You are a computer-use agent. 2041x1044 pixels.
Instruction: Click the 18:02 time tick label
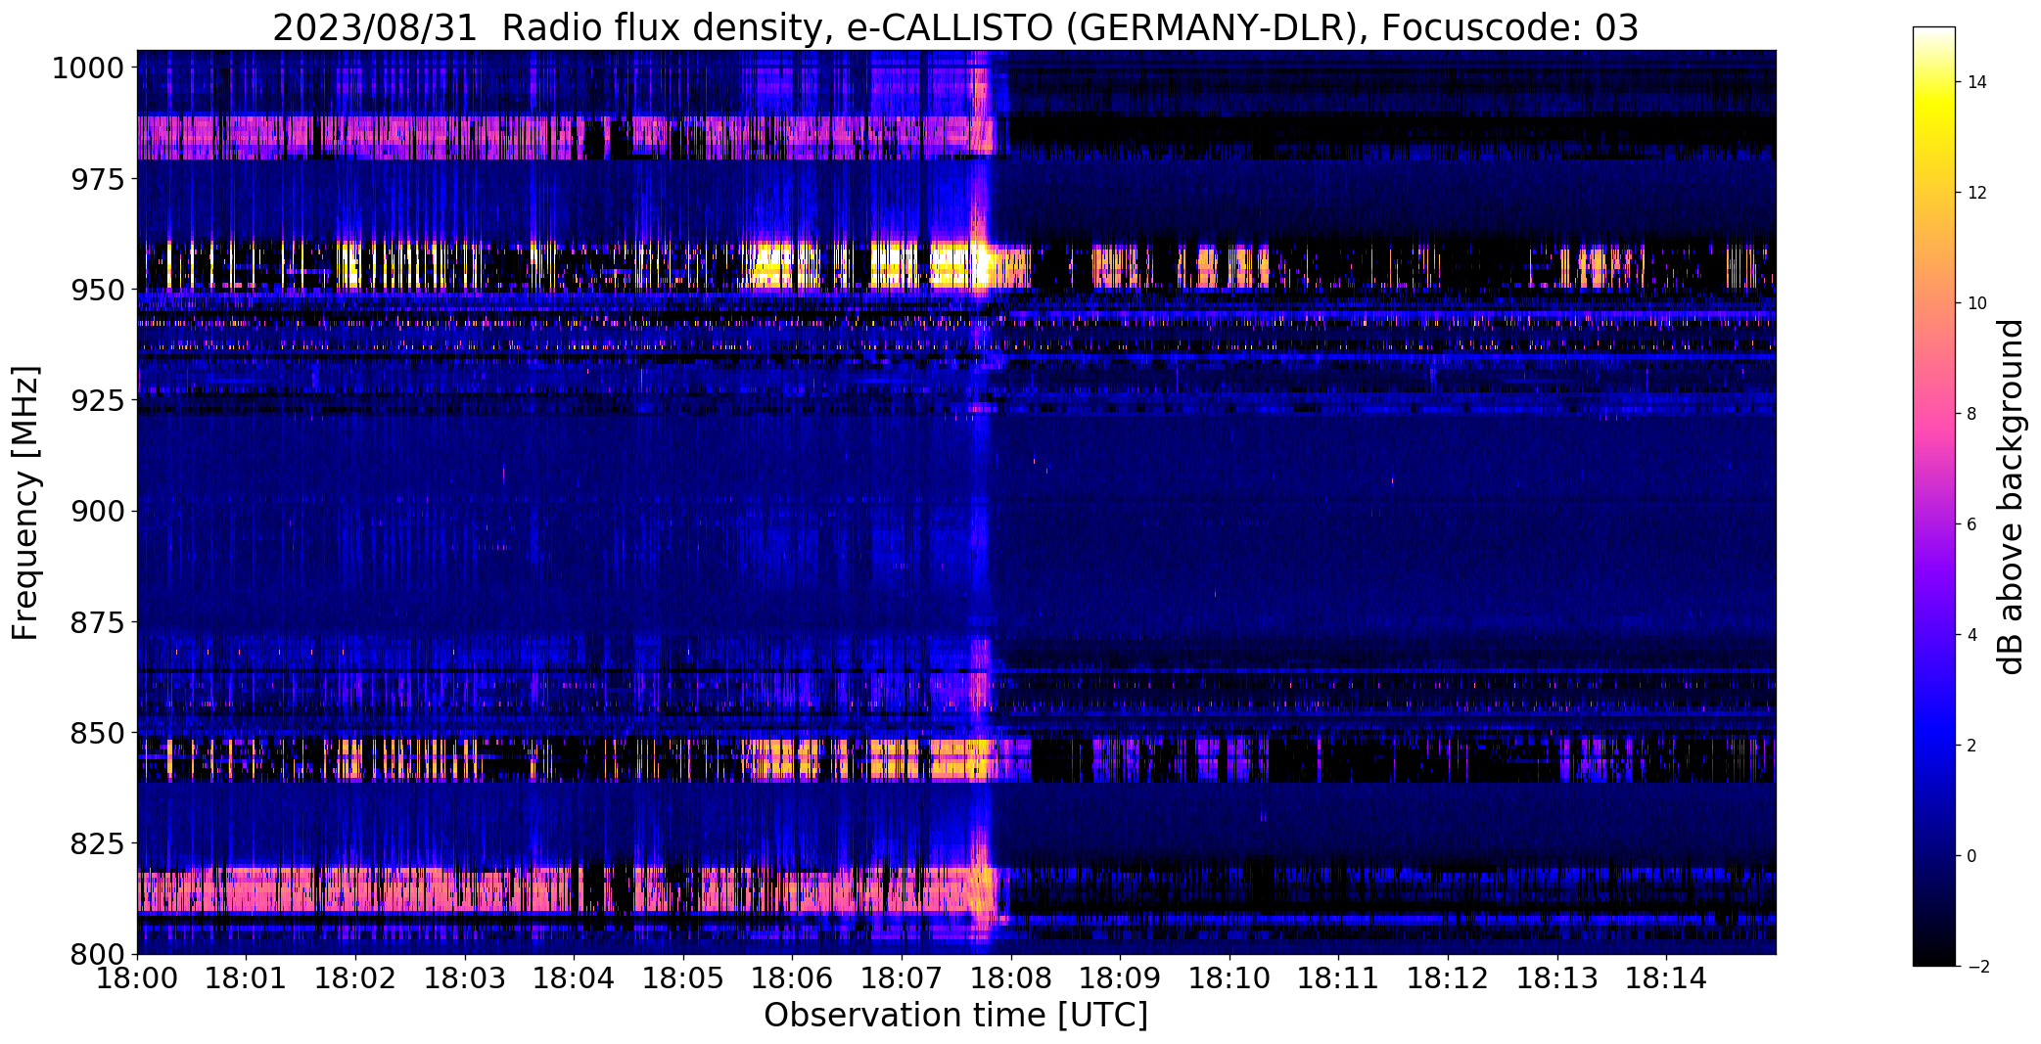(355, 978)
